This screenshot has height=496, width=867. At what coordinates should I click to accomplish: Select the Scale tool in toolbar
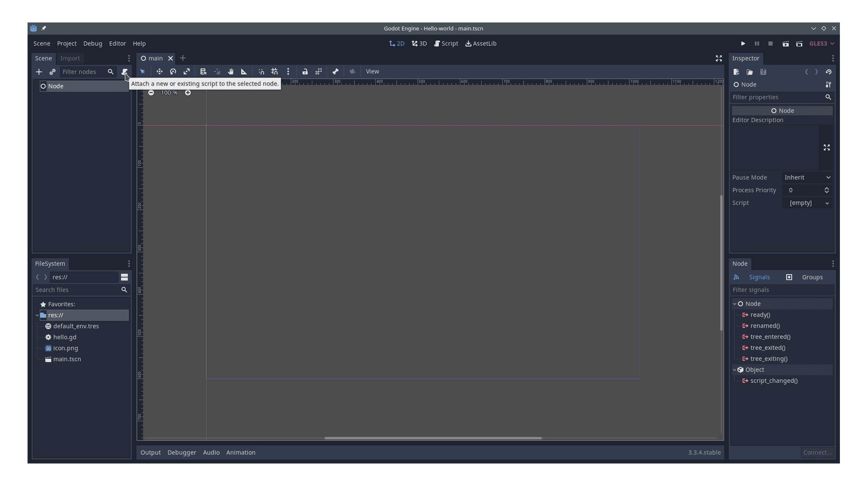pos(186,71)
